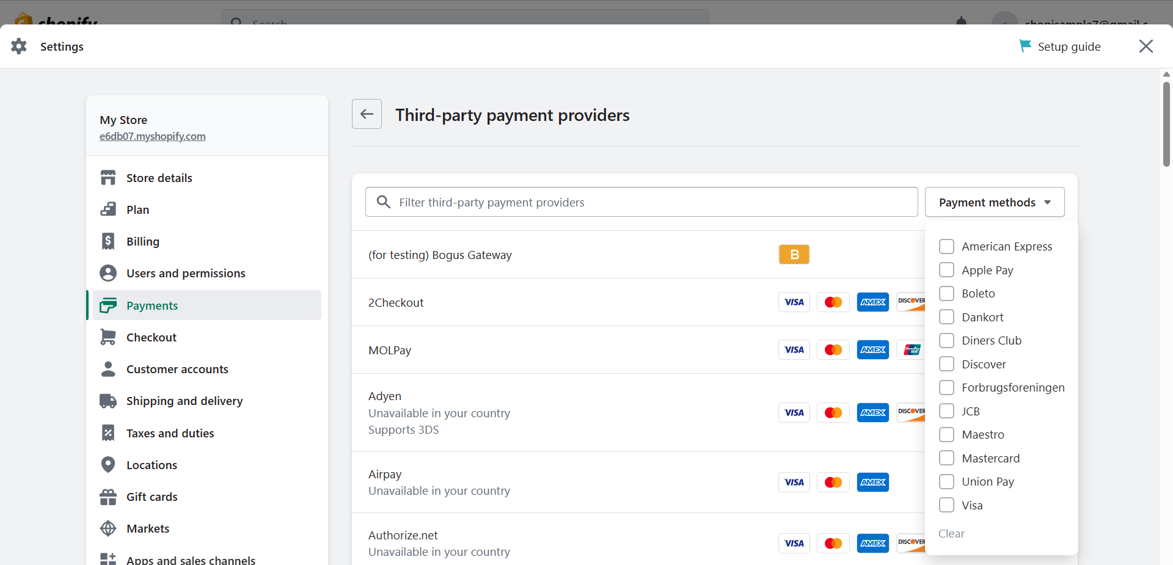Click the Checkout cart icon

point(108,337)
